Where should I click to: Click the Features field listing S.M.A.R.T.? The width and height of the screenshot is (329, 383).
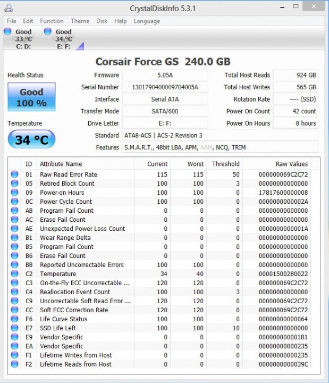[x=220, y=147]
